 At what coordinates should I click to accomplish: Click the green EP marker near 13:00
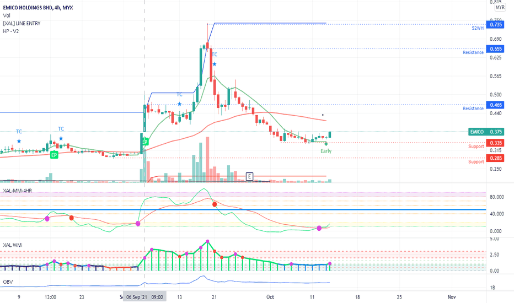[54, 155]
